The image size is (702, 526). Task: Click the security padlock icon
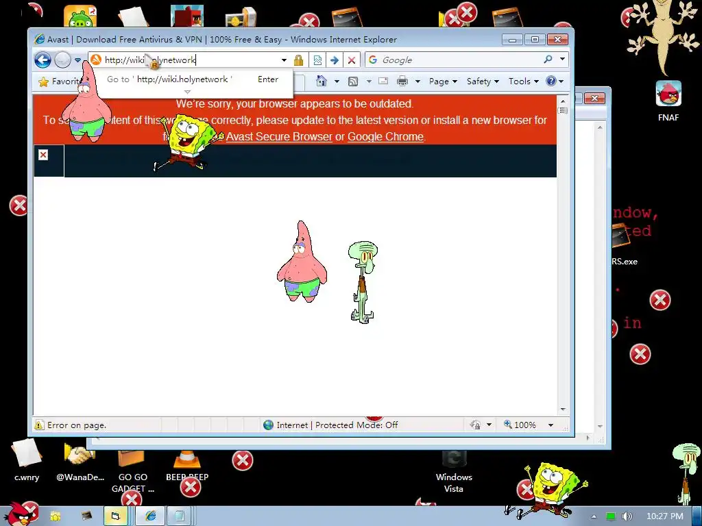point(299,60)
